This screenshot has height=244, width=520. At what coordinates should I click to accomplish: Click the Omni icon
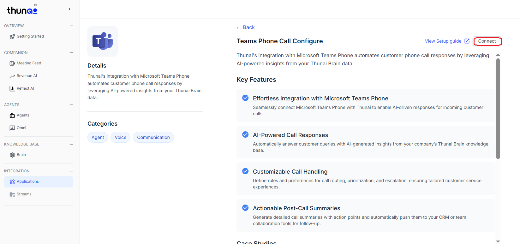coord(12,128)
